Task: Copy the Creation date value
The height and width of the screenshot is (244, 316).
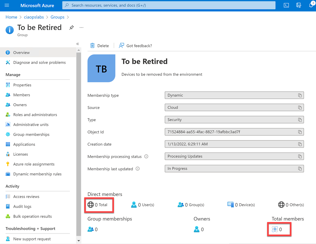Action: coord(299,144)
